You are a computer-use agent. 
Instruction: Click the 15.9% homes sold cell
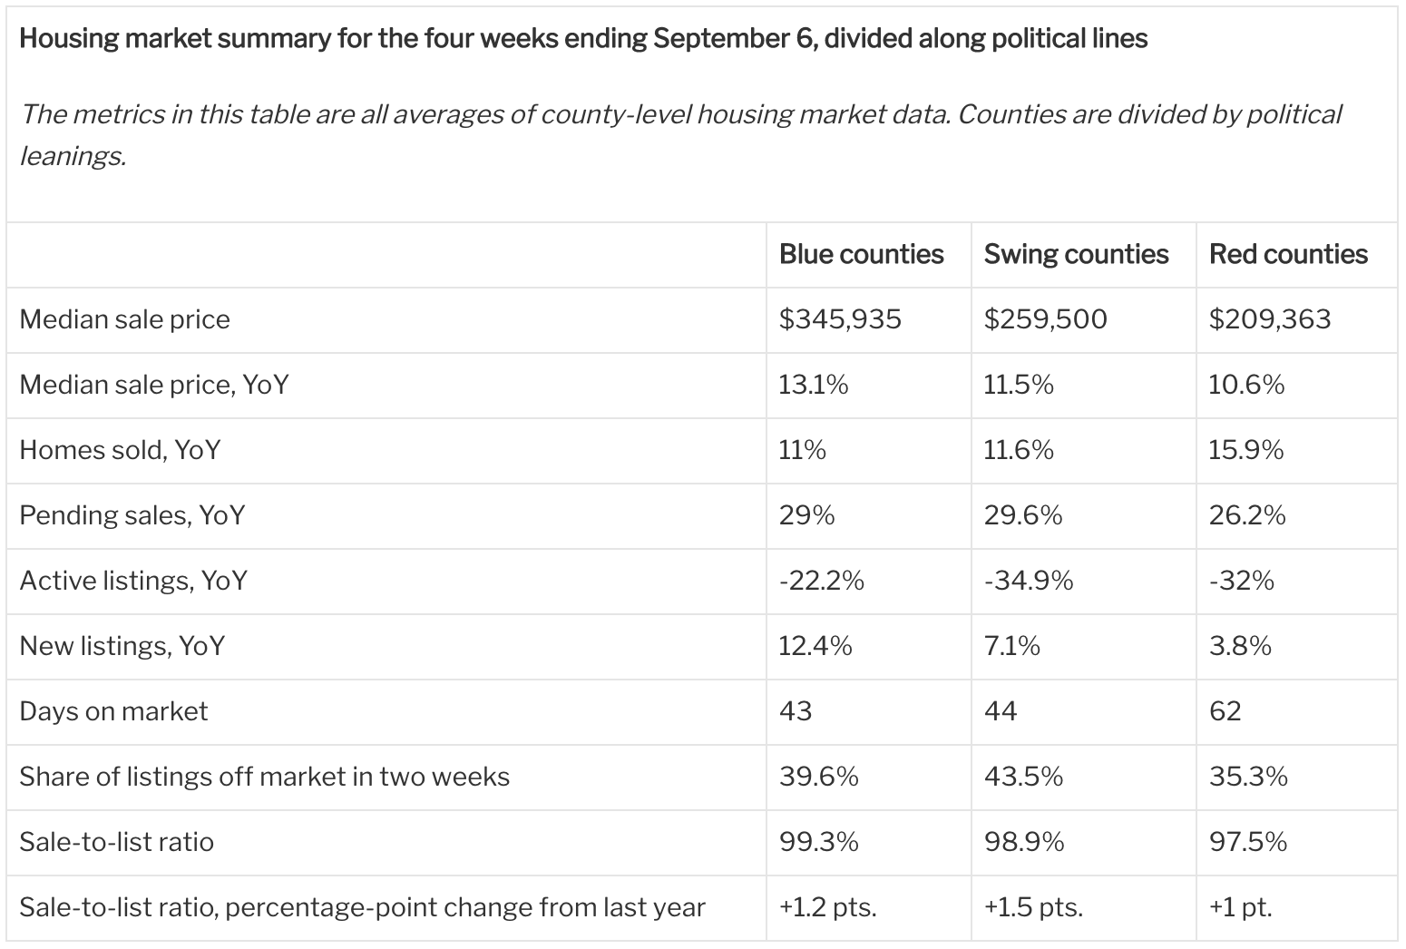[1246, 450]
